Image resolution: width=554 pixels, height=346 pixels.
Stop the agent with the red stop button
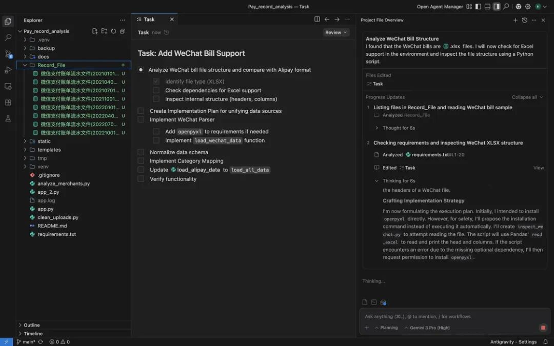543,328
